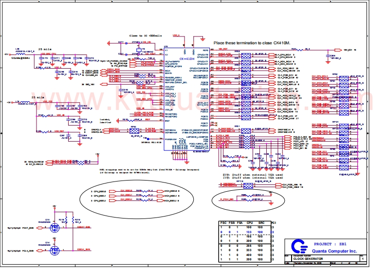The width and height of the screenshot is (386, 273).
Task: Click the FSC FSB FSA table header
Action: tap(231, 222)
